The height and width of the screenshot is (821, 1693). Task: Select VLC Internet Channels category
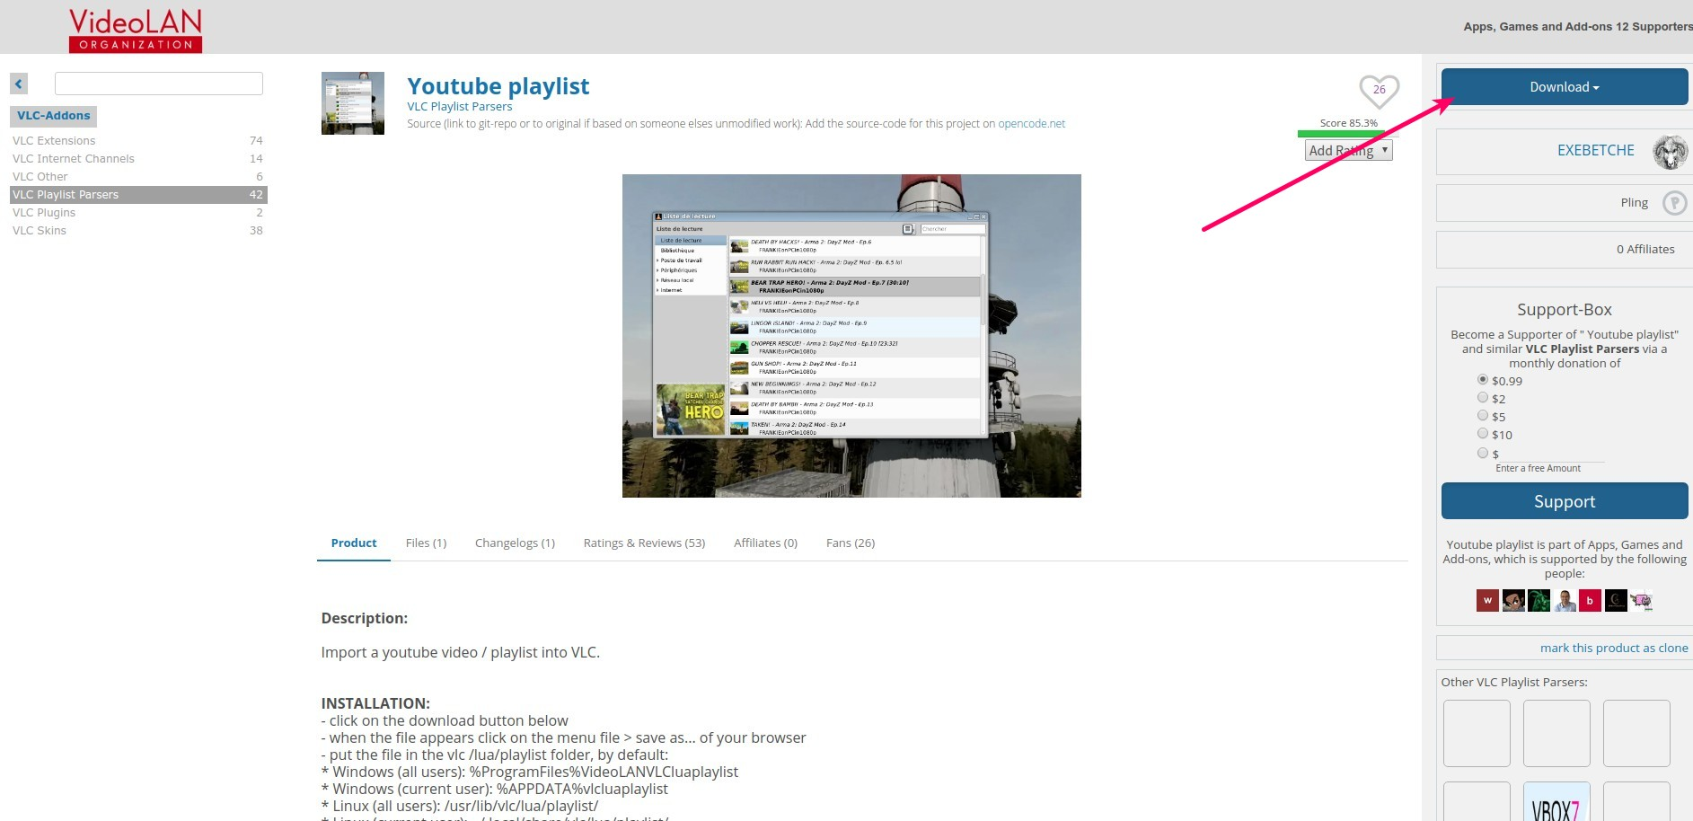point(138,158)
